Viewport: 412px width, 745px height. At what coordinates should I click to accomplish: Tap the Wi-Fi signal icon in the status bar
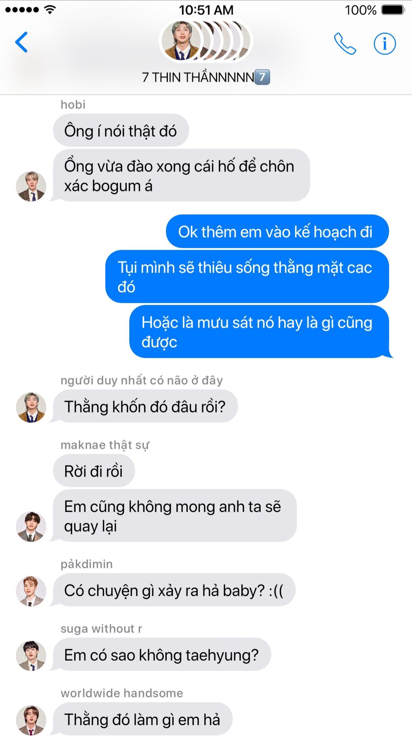point(50,10)
